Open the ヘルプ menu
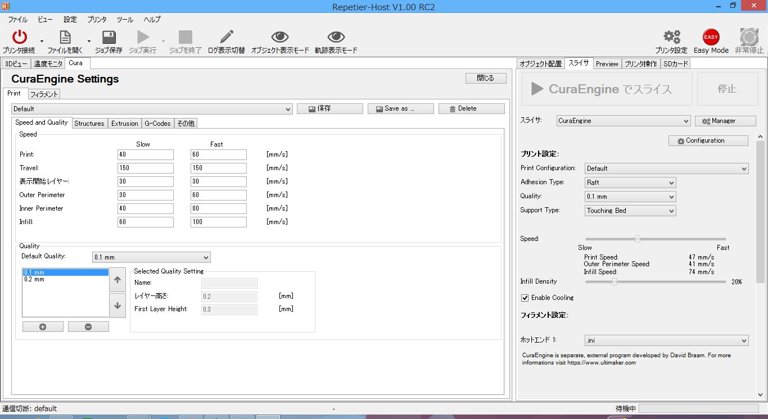The image size is (768, 419). tap(152, 20)
